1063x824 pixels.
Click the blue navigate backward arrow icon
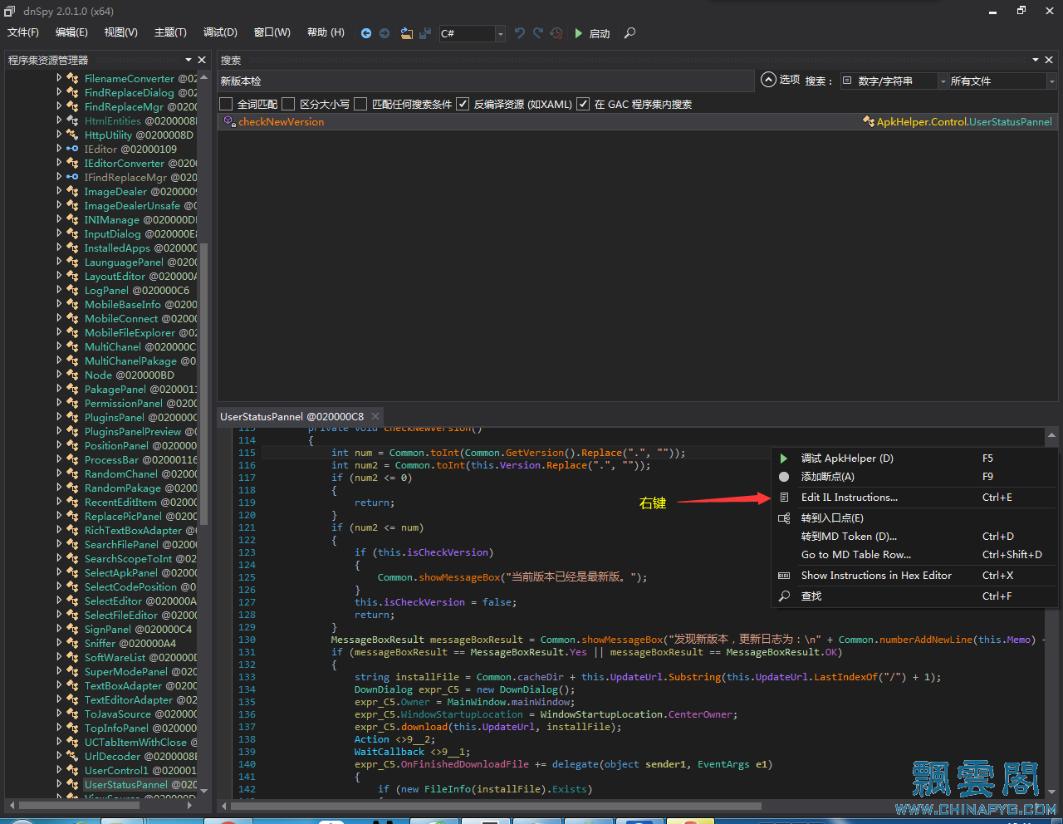click(x=366, y=33)
